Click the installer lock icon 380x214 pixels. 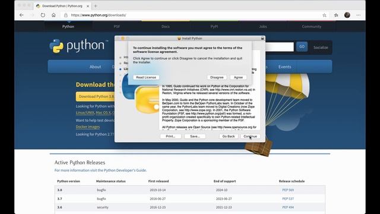(x=262, y=38)
